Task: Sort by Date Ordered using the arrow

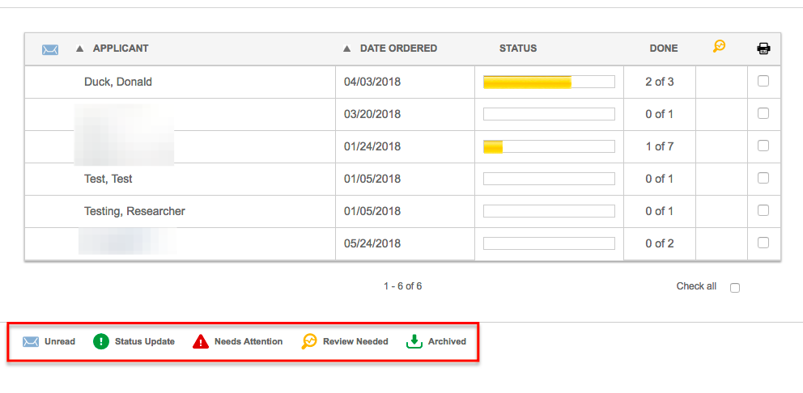Action: click(346, 49)
